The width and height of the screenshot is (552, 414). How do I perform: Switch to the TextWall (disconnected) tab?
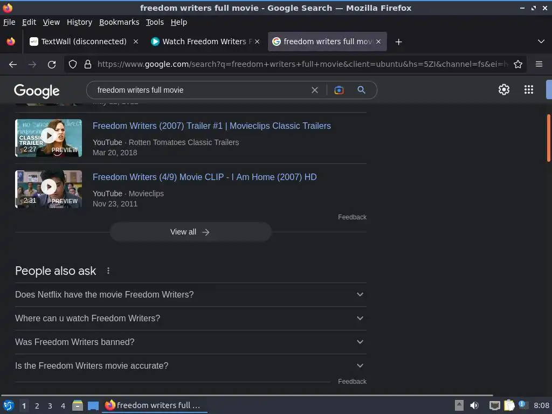coord(84,42)
